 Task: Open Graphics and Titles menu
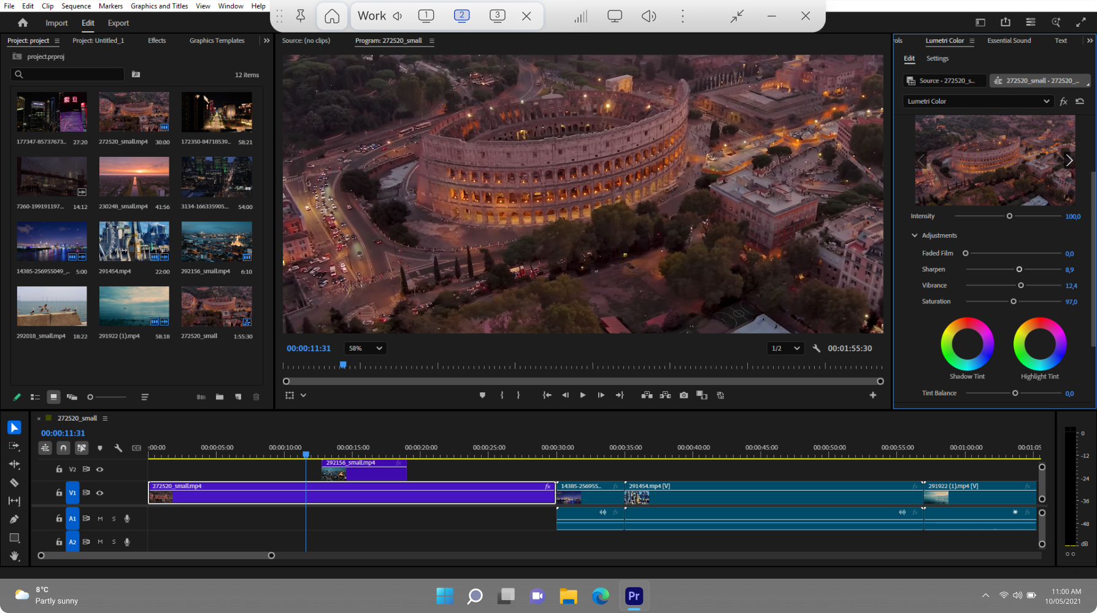pos(160,6)
